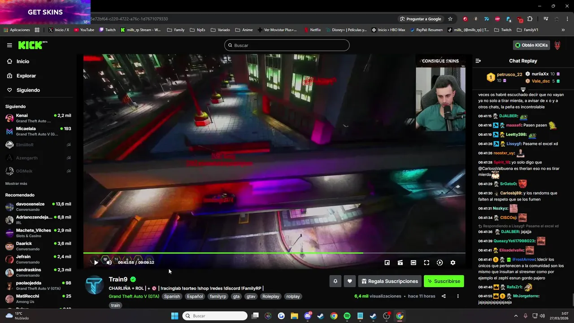Image resolution: width=574 pixels, height=323 pixels.
Task: Collapse the chat panel icon
Action: click(478, 61)
